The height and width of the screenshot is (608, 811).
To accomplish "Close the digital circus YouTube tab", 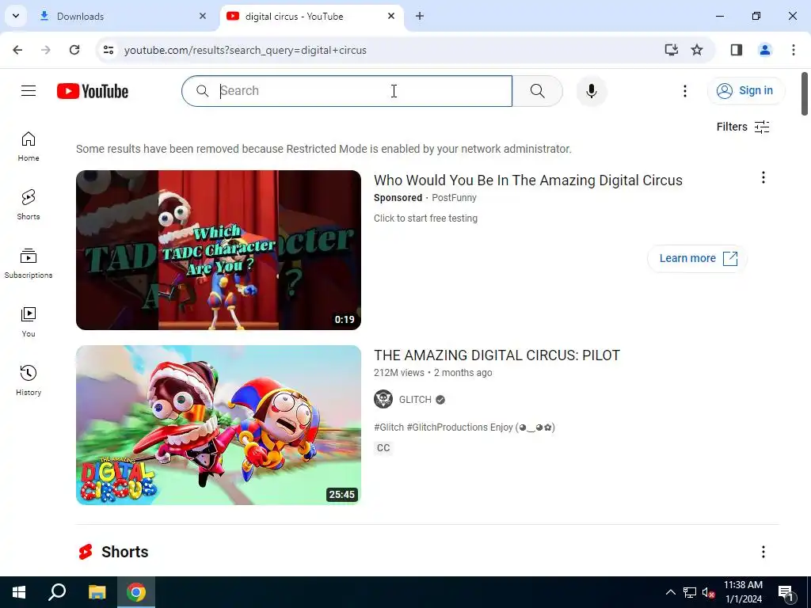I will tap(391, 16).
